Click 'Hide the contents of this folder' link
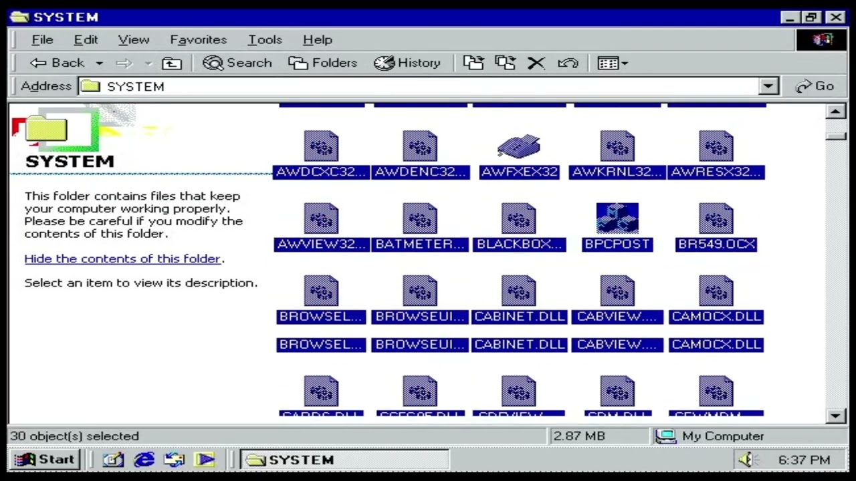Screen dimensions: 856x481 pos(122,259)
